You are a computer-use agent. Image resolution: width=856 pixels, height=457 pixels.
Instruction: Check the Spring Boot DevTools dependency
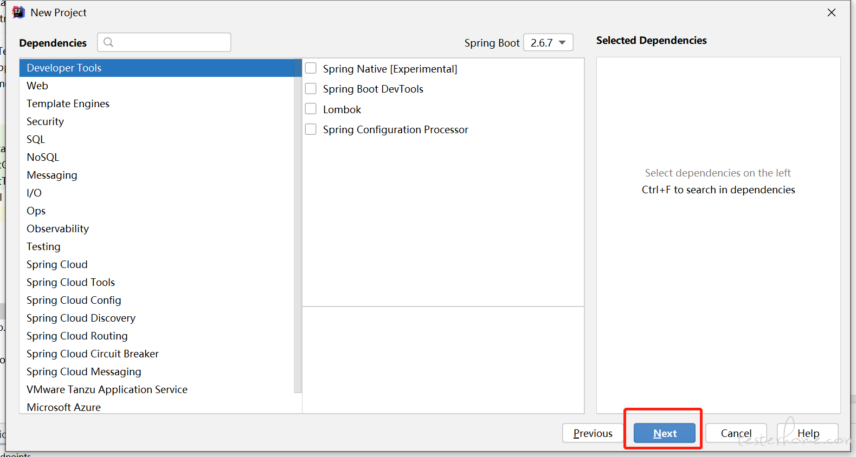(x=311, y=88)
